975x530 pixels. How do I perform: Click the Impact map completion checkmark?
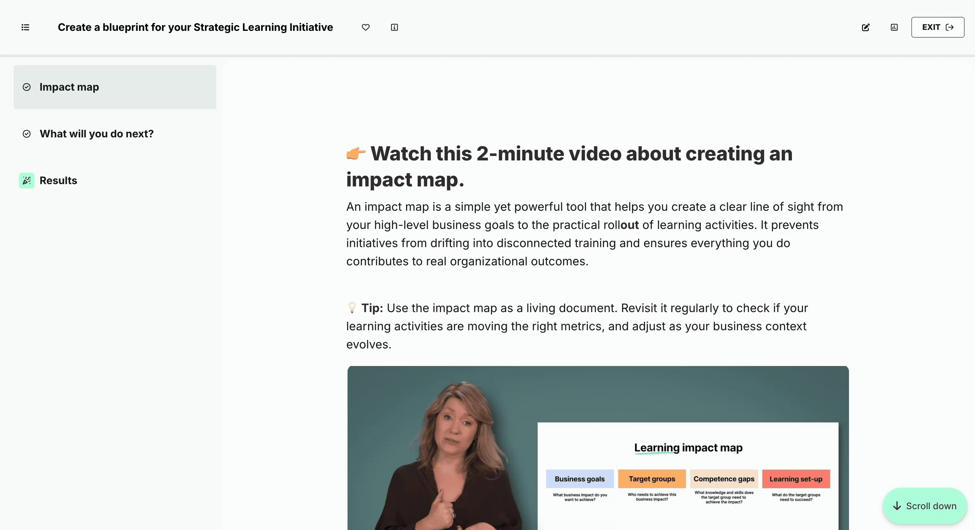click(27, 87)
